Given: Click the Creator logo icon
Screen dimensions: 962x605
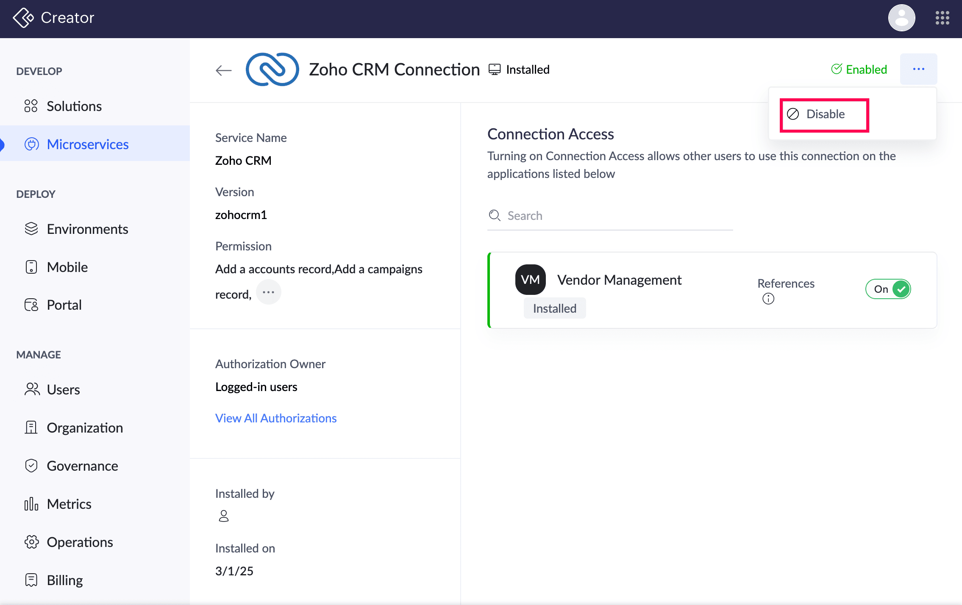Looking at the screenshot, I should pyautogui.click(x=23, y=18).
